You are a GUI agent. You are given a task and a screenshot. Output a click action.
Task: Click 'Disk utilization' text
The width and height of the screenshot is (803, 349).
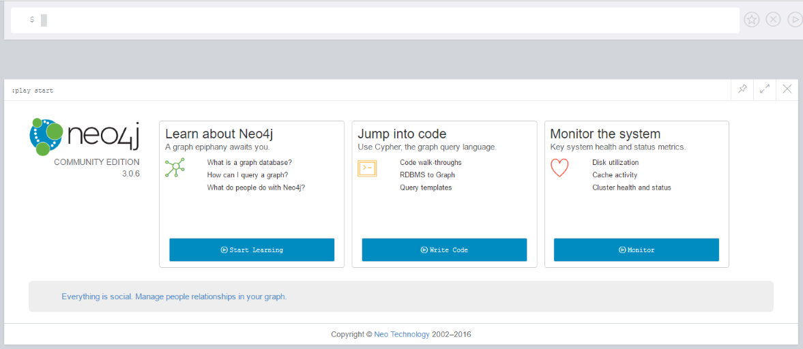pos(615,163)
